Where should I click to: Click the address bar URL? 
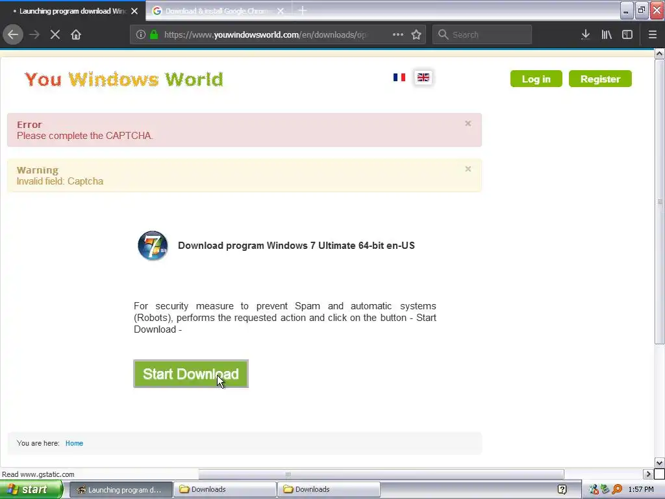(x=265, y=35)
